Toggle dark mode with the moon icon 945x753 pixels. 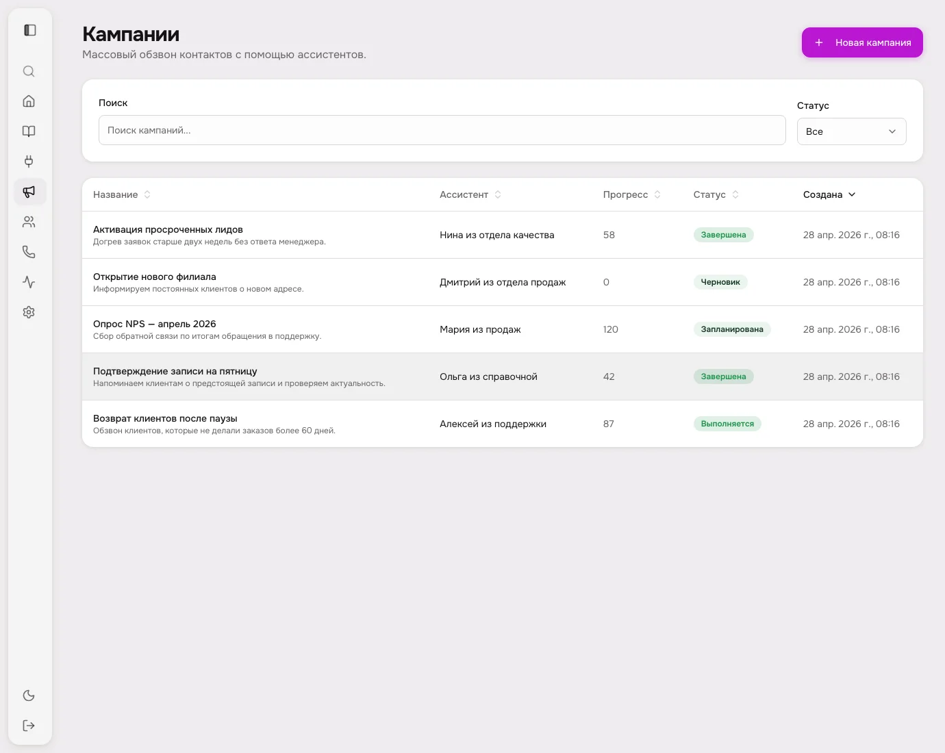(29, 695)
